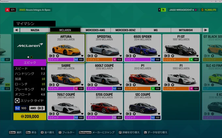Click the マイマシン title label
The height and width of the screenshot is (138, 222).
pyautogui.click(x=34, y=23)
